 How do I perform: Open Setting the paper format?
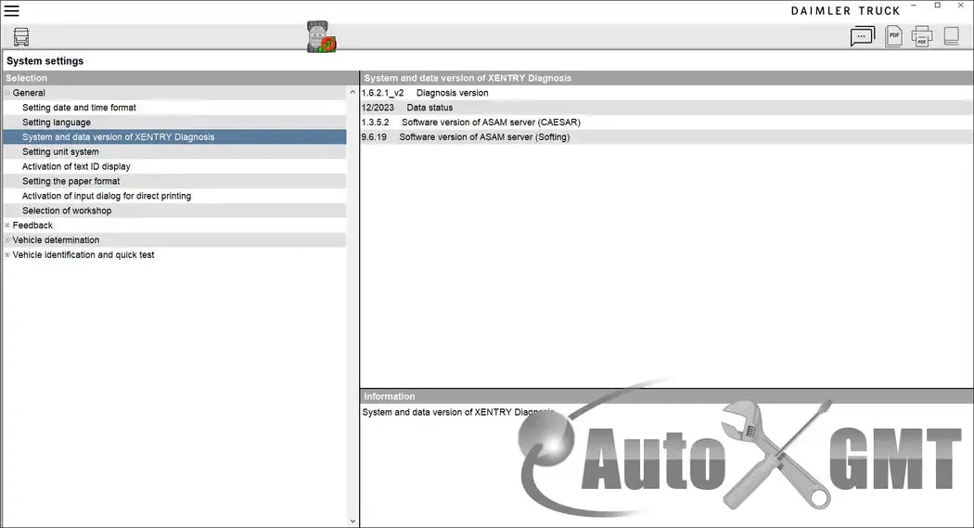(71, 182)
